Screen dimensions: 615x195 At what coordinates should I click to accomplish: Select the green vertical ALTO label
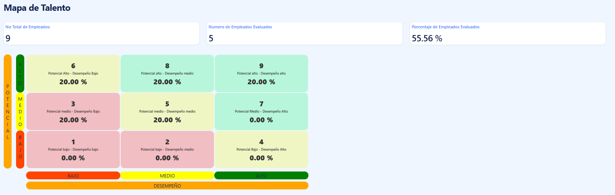click(20, 73)
